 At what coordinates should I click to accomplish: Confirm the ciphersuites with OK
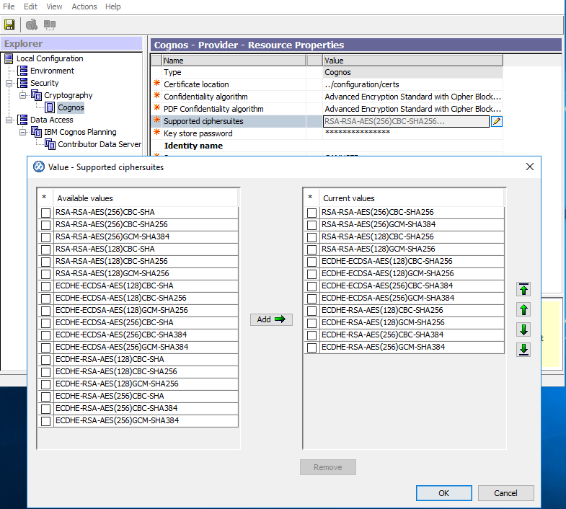coord(443,493)
